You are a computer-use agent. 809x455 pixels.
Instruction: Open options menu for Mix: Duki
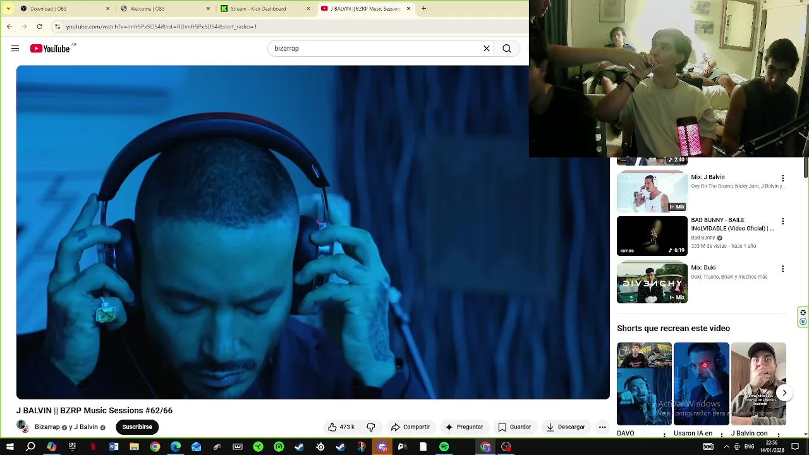tap(782, 269)
